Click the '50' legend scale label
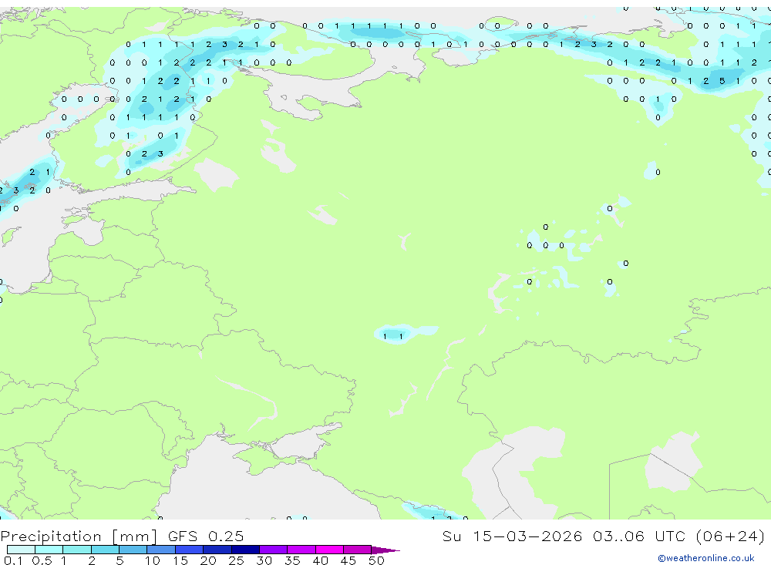 point(376,560)
